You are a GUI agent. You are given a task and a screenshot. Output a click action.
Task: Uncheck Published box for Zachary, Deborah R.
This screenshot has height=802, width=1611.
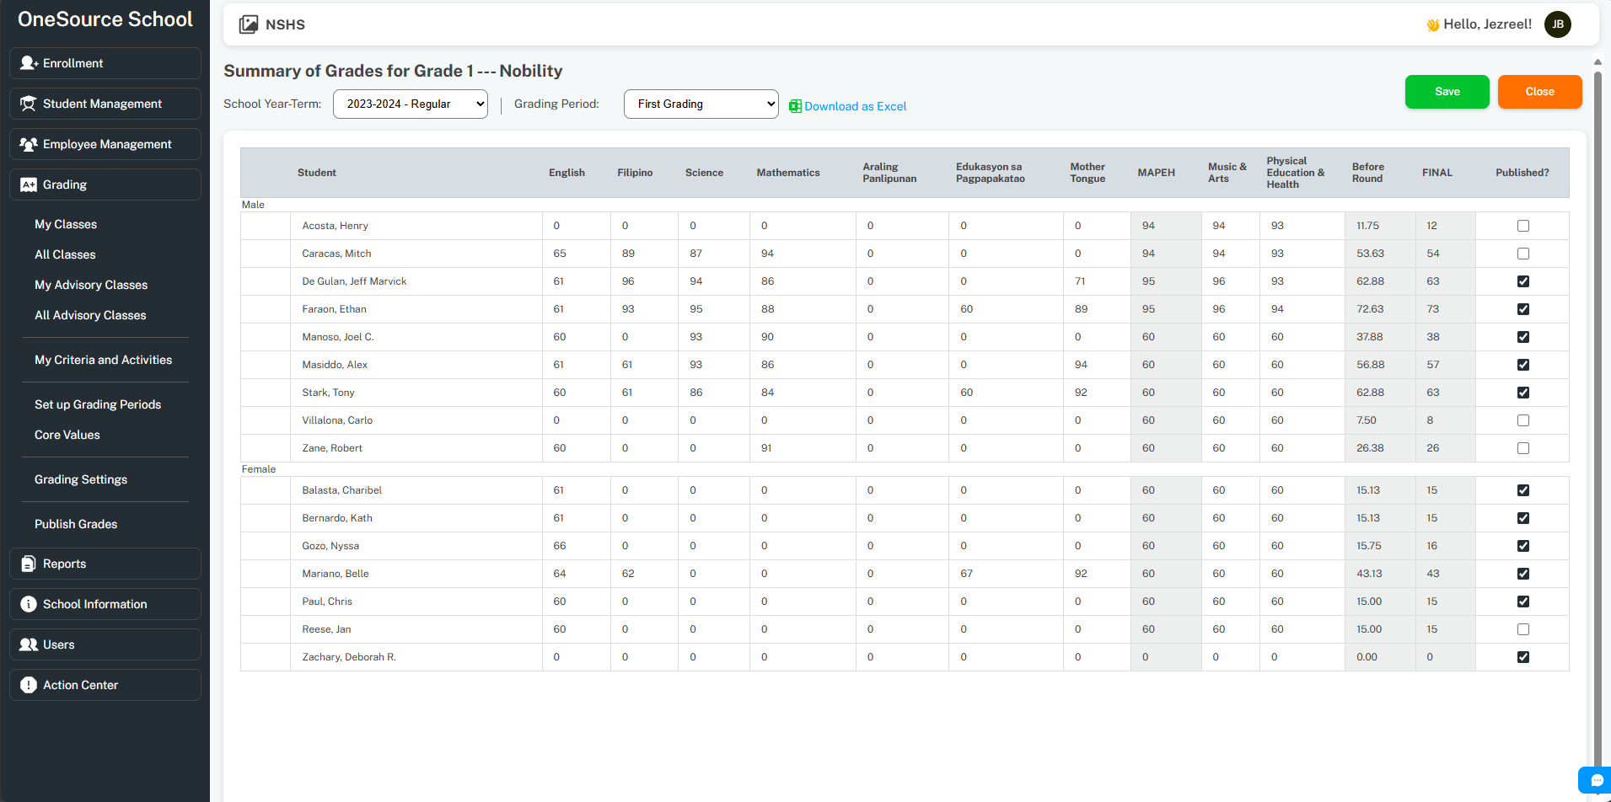point(1522,657)
